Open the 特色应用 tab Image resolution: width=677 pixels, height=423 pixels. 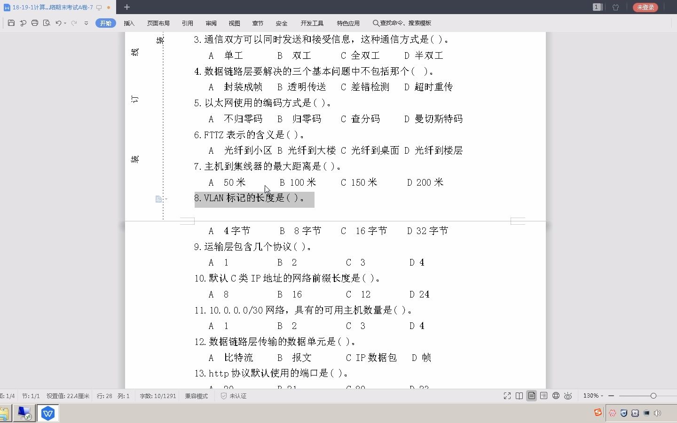(348, 23)
